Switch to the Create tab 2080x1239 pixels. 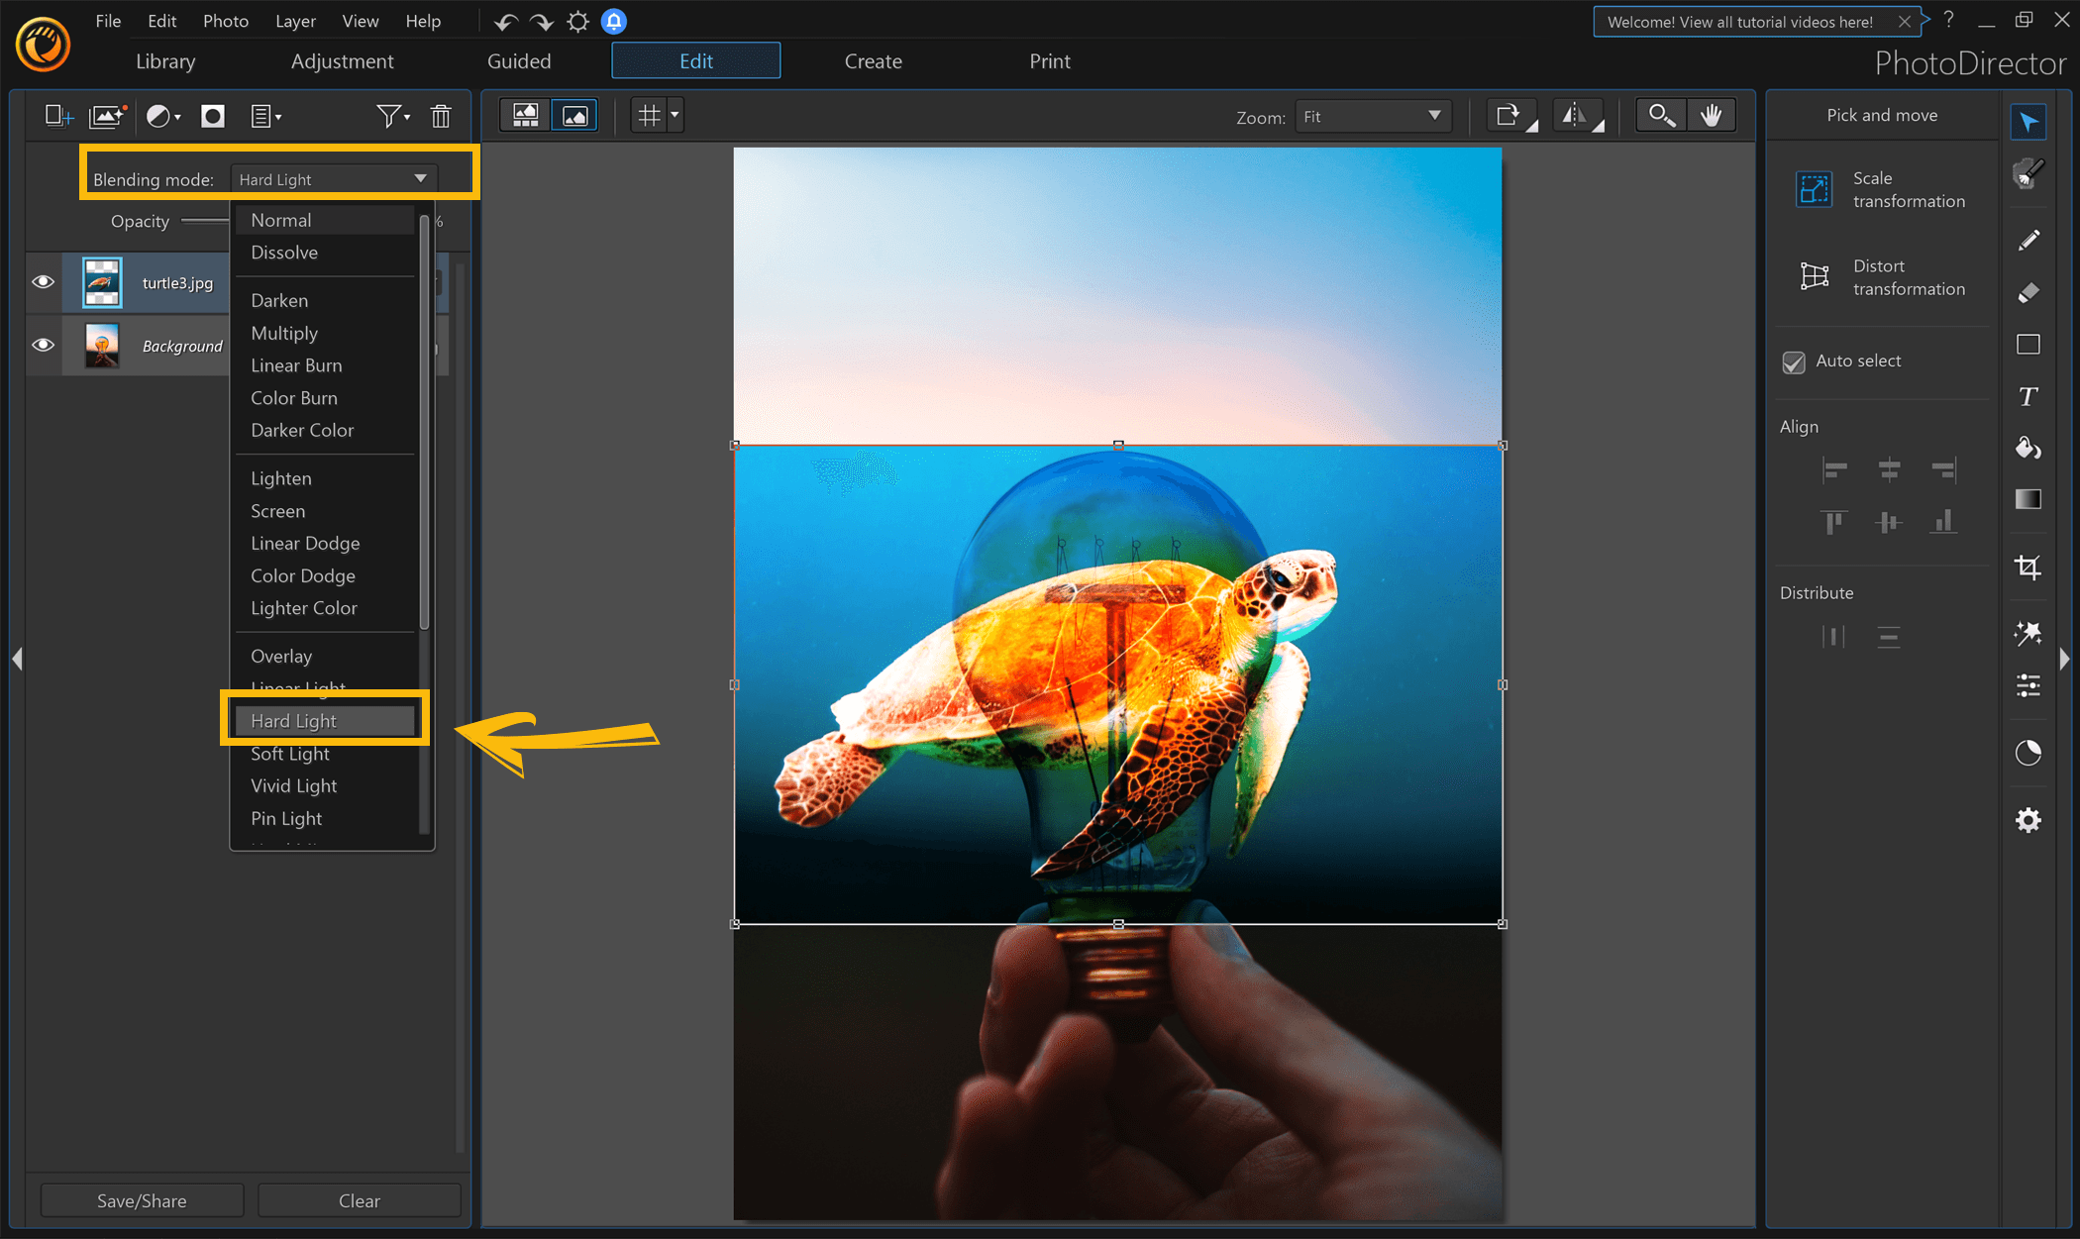(x=873, y=61)
